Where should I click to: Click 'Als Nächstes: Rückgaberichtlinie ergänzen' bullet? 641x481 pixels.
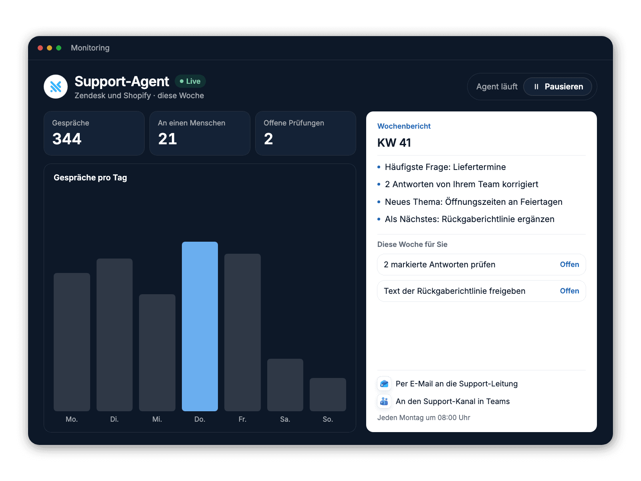470,219
